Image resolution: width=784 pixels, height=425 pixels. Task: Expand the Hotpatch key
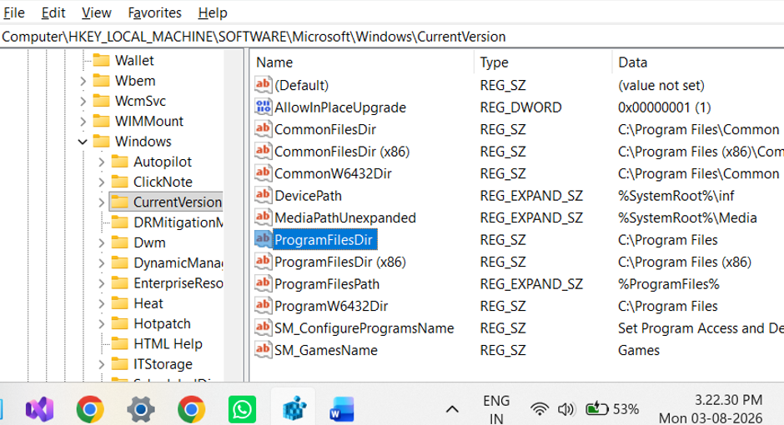(102, 323)
